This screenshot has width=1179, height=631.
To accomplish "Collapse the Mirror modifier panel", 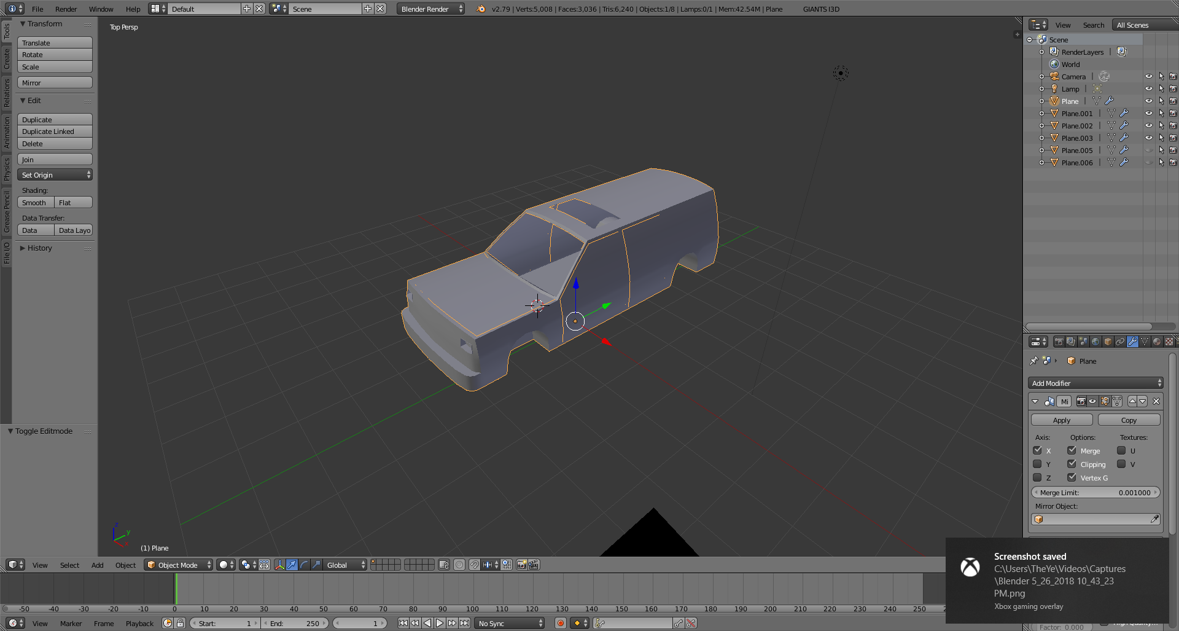I will click(x=1035, y=401).
